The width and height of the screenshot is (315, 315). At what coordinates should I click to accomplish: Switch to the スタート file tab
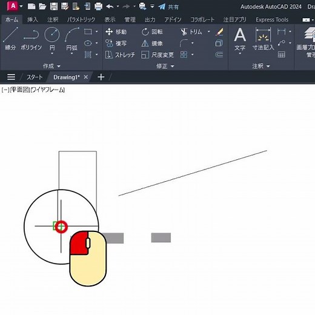click(35, 77)
